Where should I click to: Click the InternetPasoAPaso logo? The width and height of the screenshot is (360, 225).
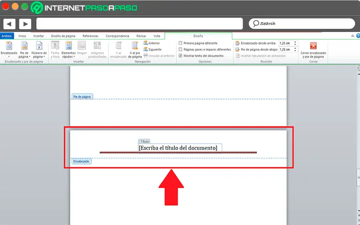pos(84,8)
